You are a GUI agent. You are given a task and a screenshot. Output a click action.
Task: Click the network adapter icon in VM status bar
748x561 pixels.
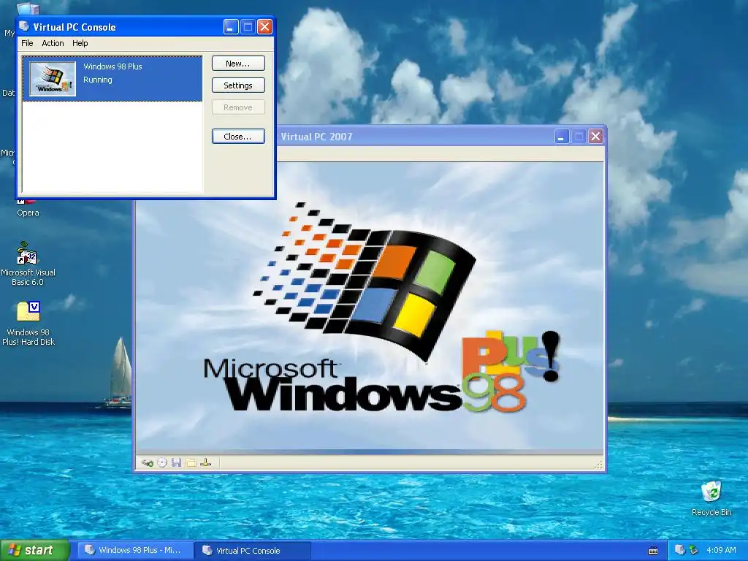coord(205,462)
